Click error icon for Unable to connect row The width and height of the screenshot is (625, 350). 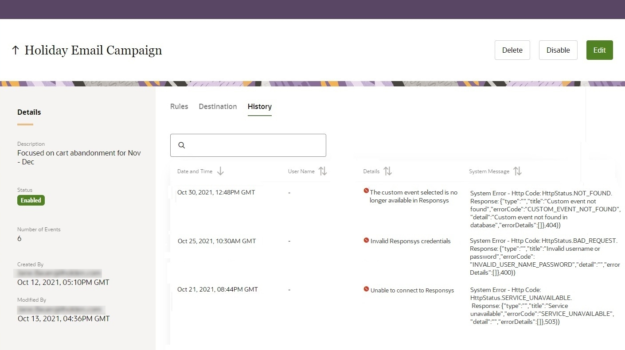[366, 289]
